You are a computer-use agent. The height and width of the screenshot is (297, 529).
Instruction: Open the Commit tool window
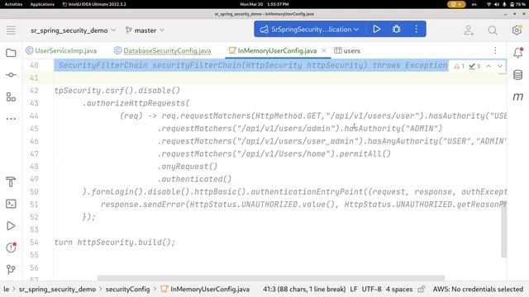click(x=11, y=75)
